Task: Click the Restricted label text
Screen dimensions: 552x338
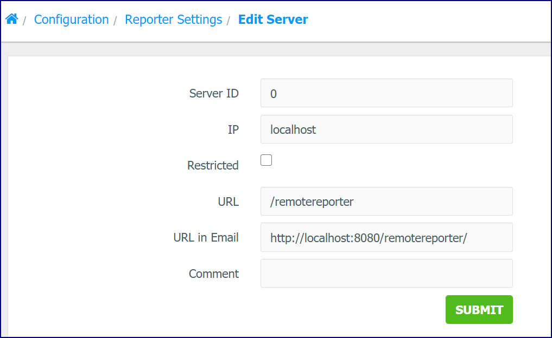Action: (213, 165)
